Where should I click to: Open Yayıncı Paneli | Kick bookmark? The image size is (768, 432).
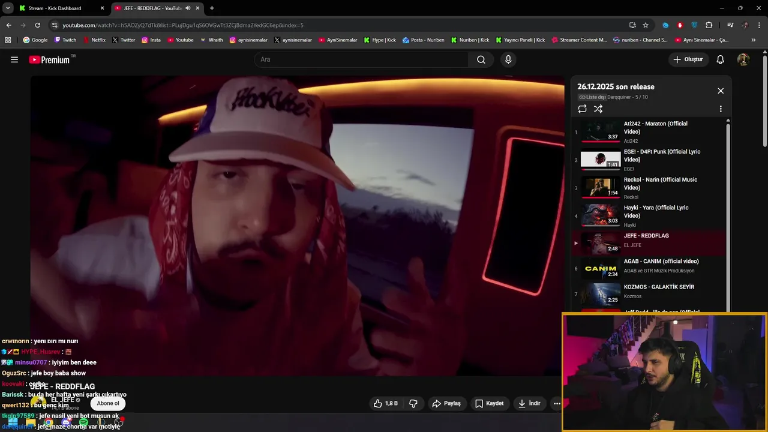(x=520, y=40)
